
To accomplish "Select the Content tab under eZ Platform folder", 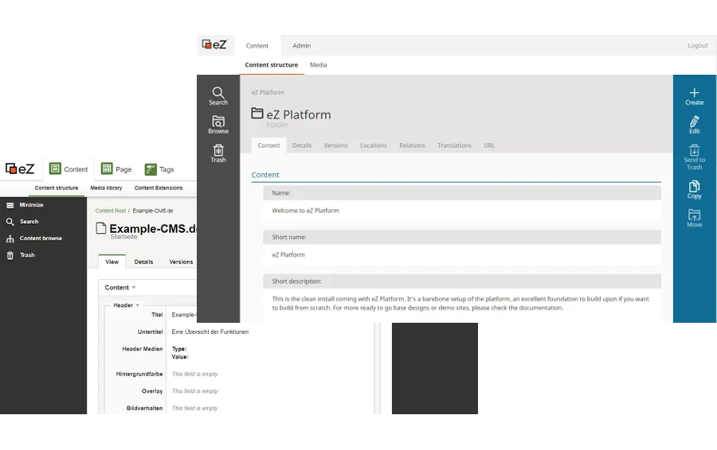I will point(269,145).
